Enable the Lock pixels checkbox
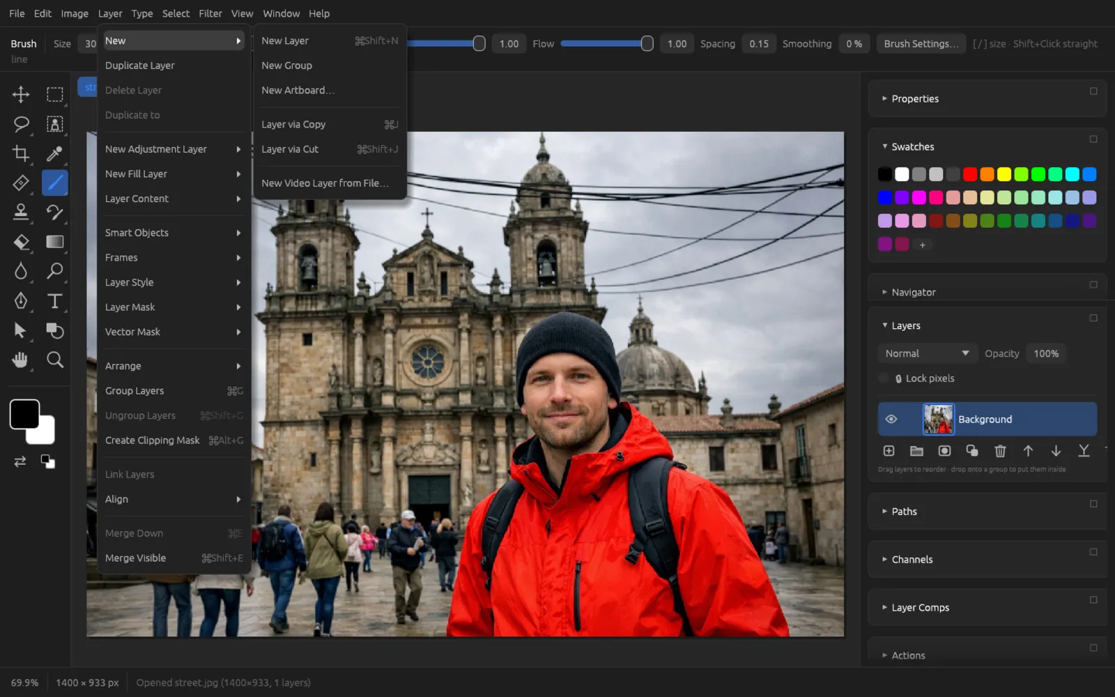Image resolution: width=1115 pixels, height=697 pixels. [884, 378]
